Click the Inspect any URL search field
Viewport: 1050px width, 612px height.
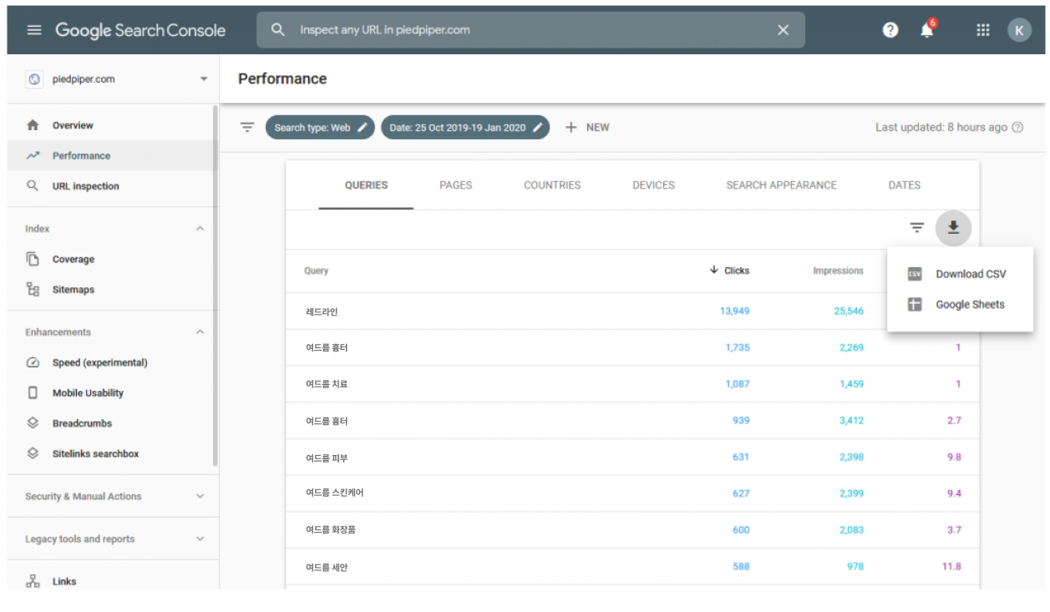coord(530,30)
